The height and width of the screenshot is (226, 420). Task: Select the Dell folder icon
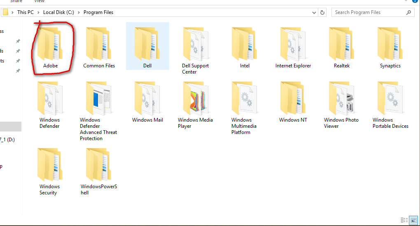pyautogui.click(x=147, y=44)
